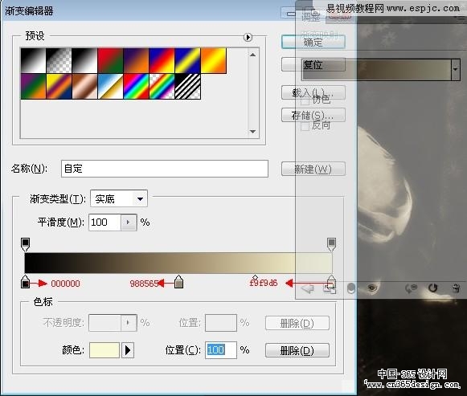
Task: Click the reset adjustment circular arrow icon
Action: point(432,288)
